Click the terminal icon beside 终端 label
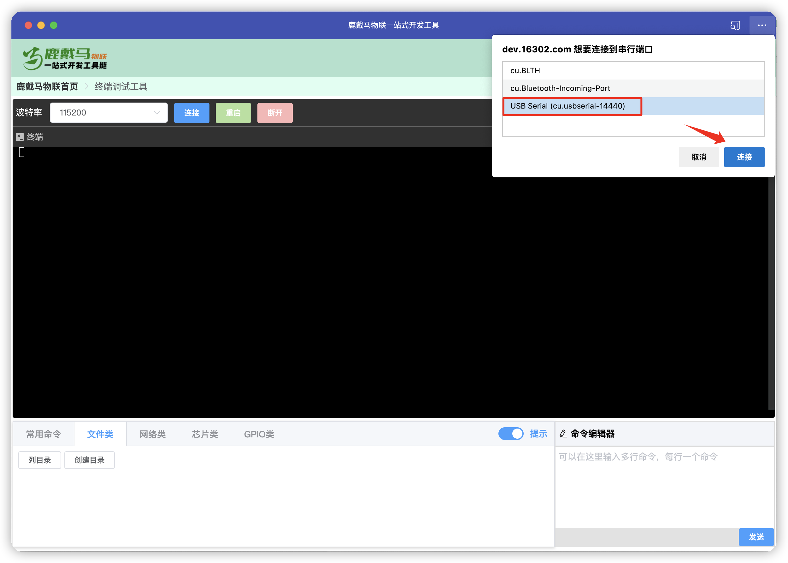The height and width of the screenshot is (563, 788). click(20, 137)
